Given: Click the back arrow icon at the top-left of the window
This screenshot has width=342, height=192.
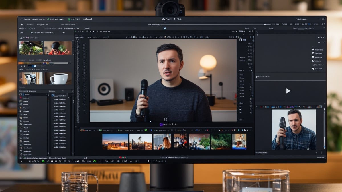Looking at the screenshot, I should (21, 20).
